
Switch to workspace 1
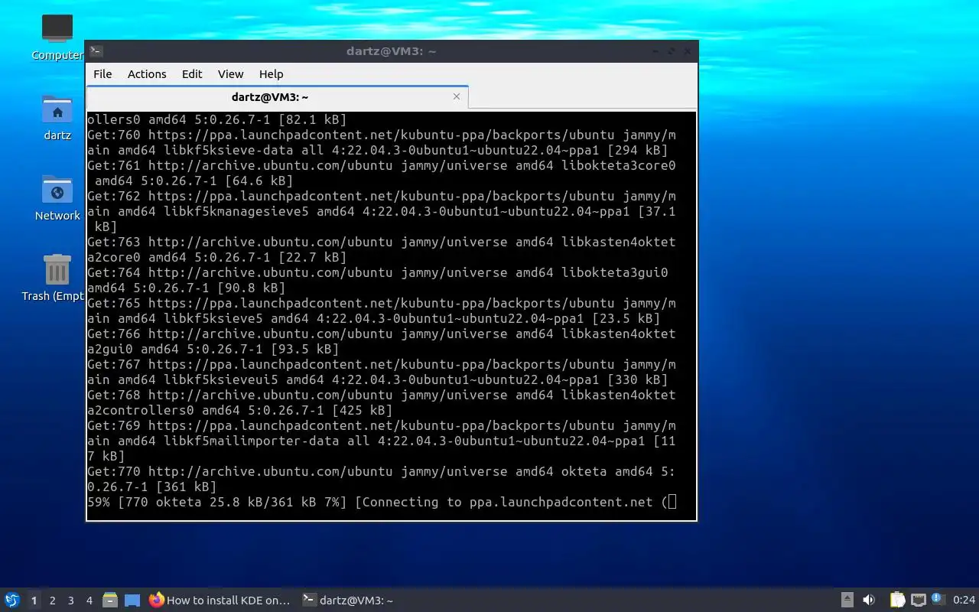pos(34,601)
